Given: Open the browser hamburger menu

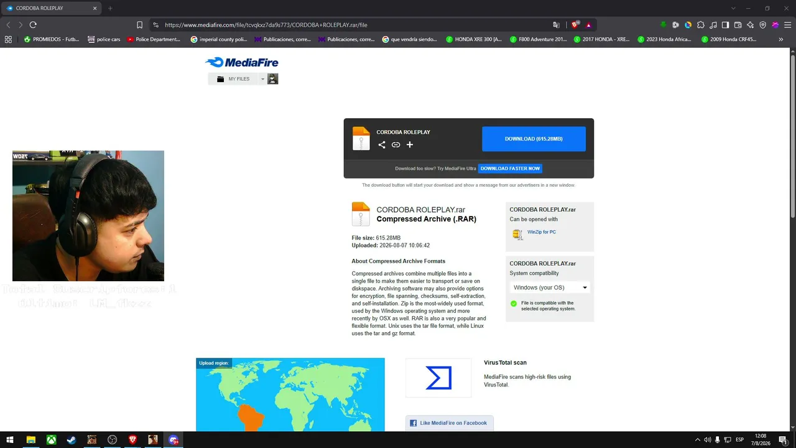Looking at the screenshot, I should tap(788, 25).
